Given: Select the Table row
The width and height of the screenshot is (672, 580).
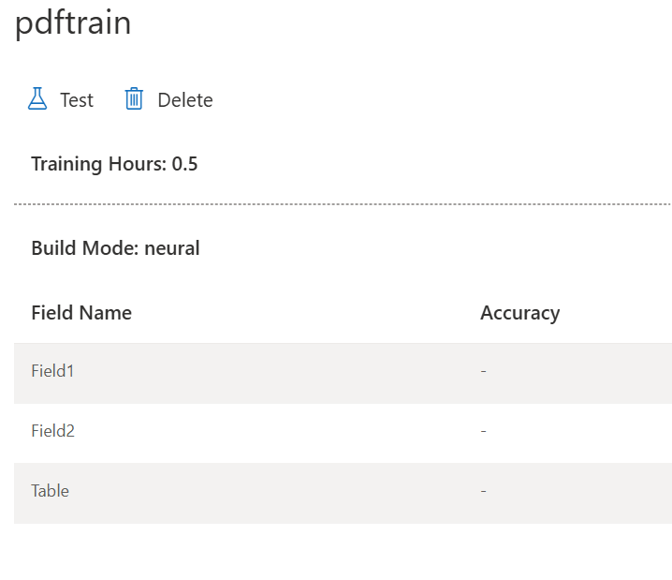Looking at the screenshot, I should click(343, 493).
